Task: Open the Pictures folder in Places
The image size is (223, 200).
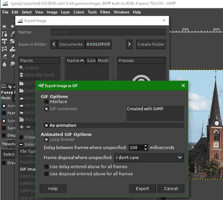Action: pyautogui.click(x=27, y=119)
